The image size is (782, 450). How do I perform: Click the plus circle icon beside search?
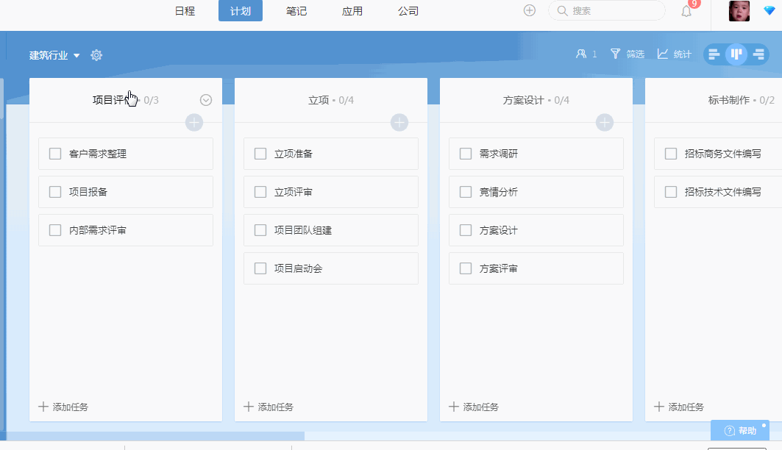(530, 10)
